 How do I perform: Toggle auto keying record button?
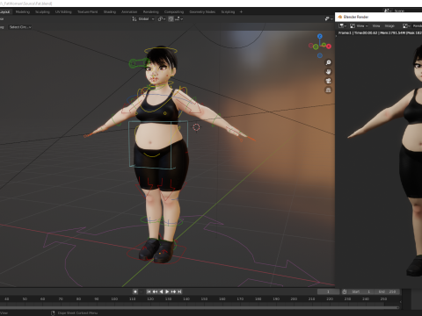click(x=135, y=291)
